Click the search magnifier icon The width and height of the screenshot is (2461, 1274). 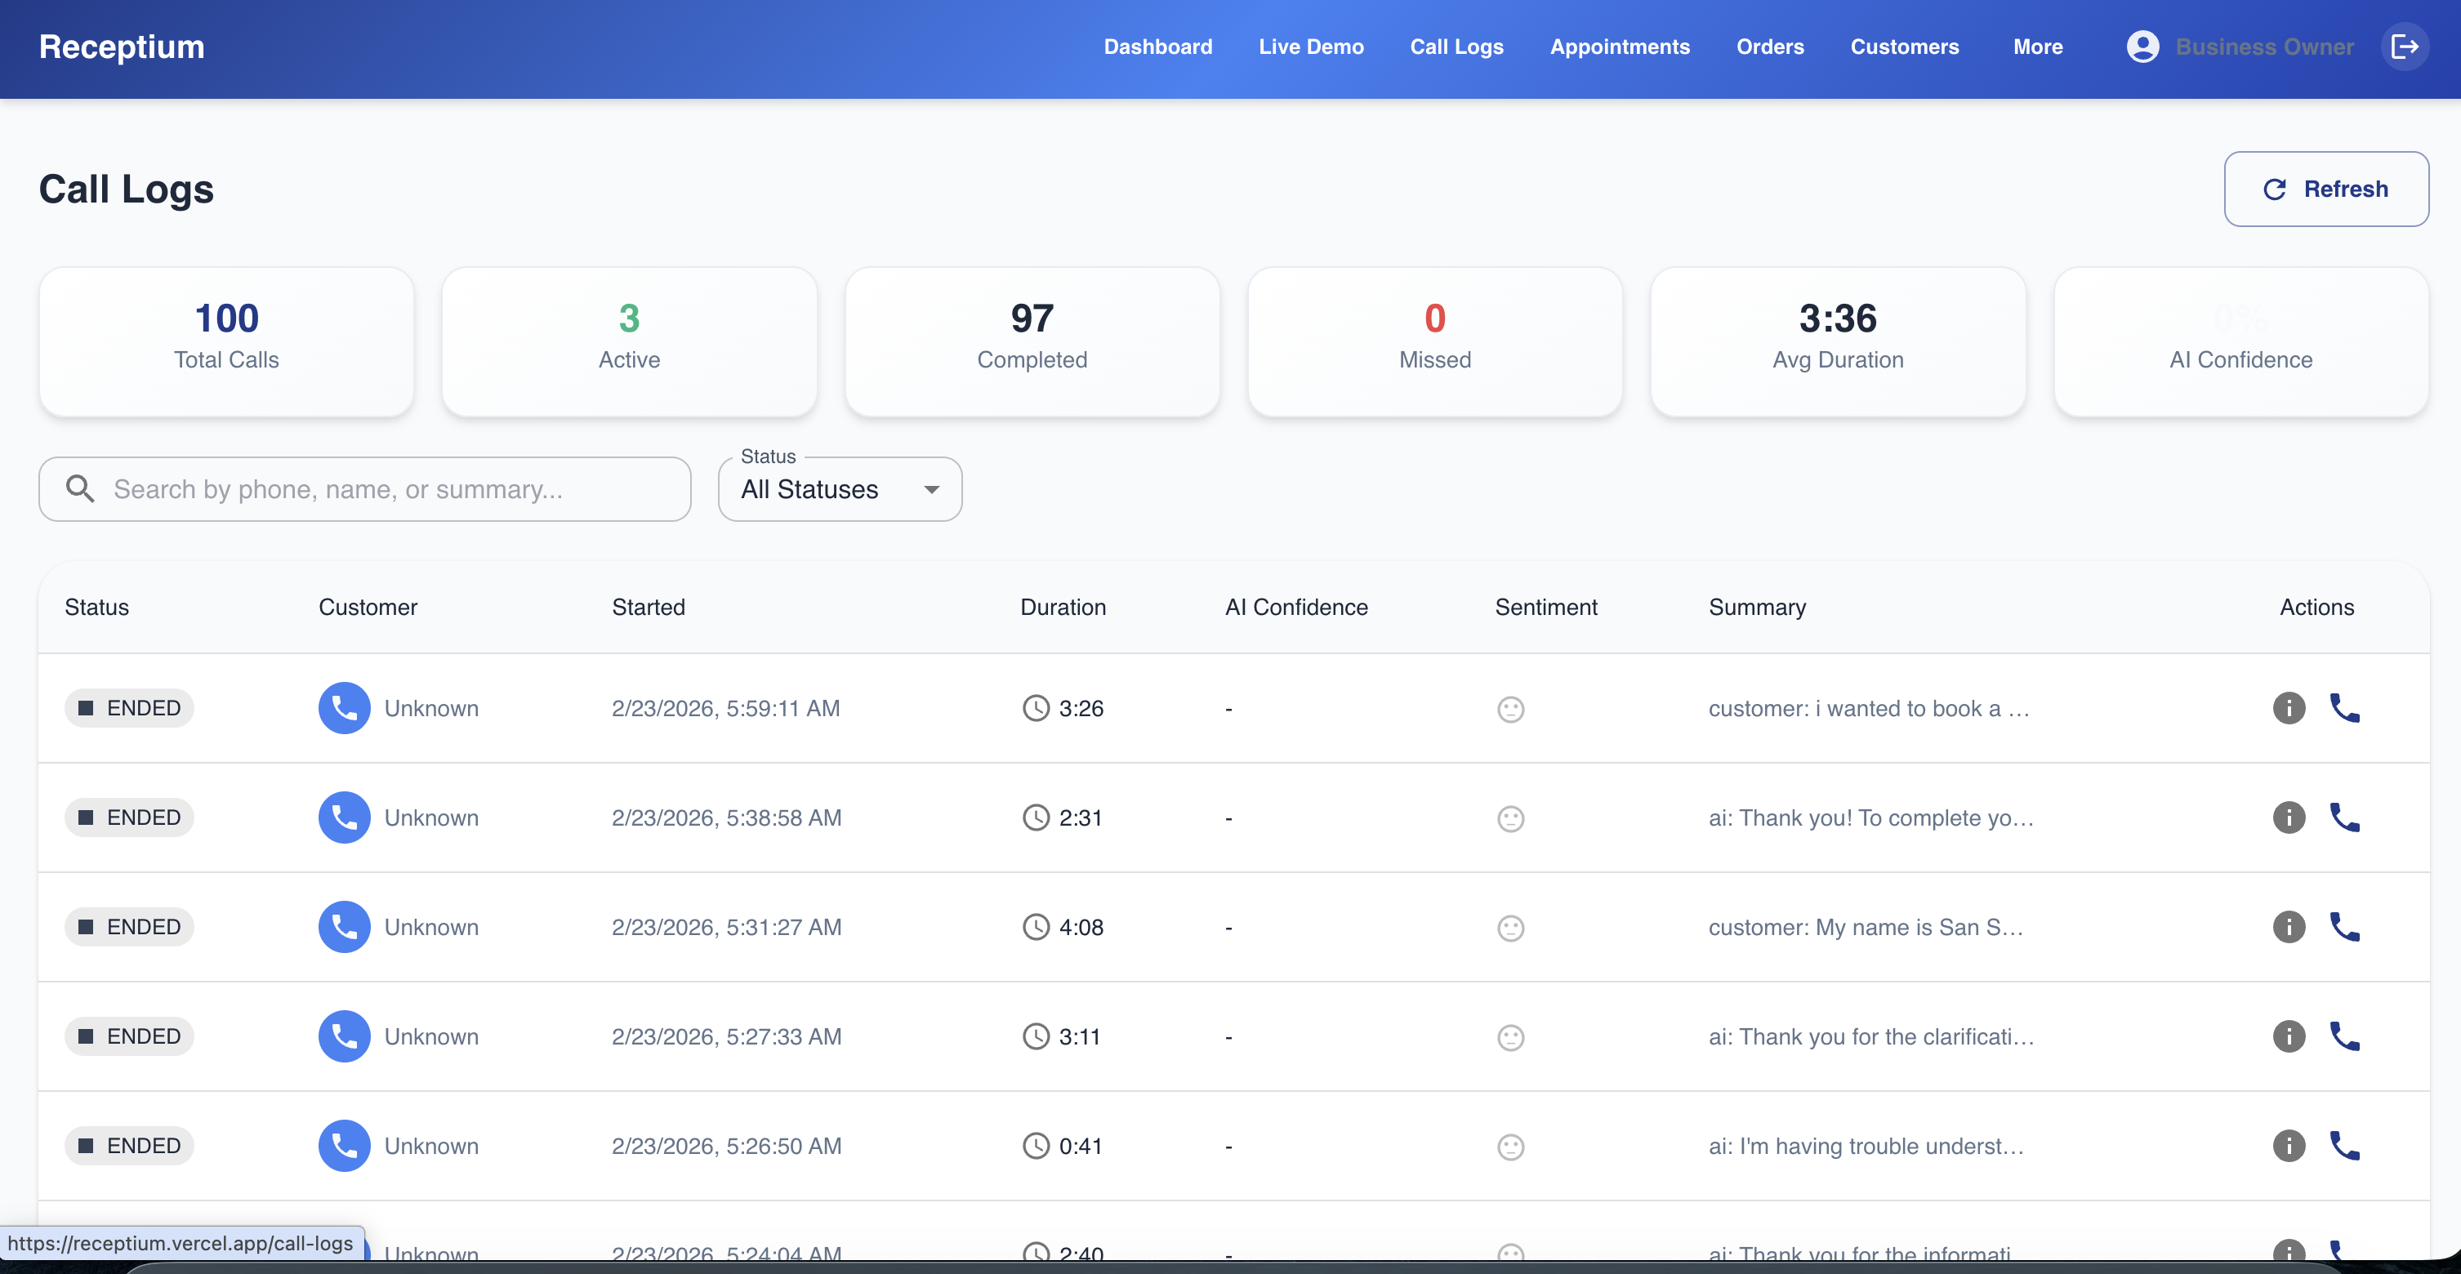[x=80, y=489]
